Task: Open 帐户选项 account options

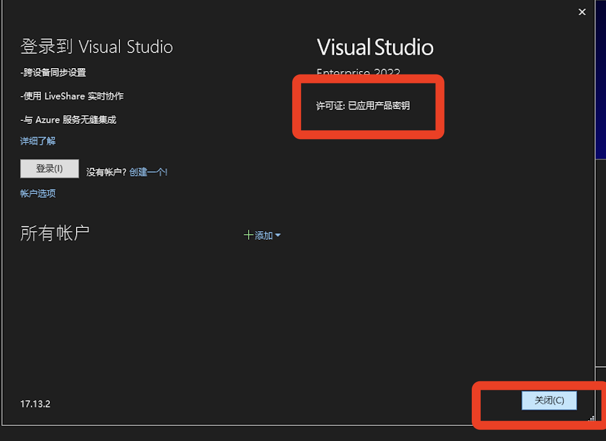Action: point(38,193)
